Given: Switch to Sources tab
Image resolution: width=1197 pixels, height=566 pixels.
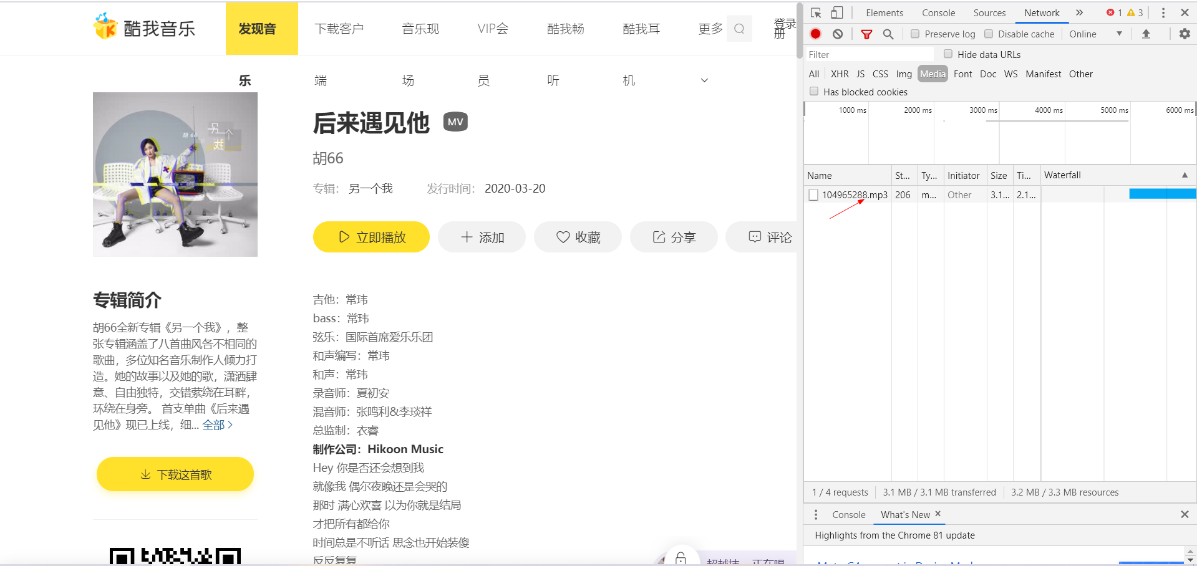Looking at the screenshot, I should 989,12.
